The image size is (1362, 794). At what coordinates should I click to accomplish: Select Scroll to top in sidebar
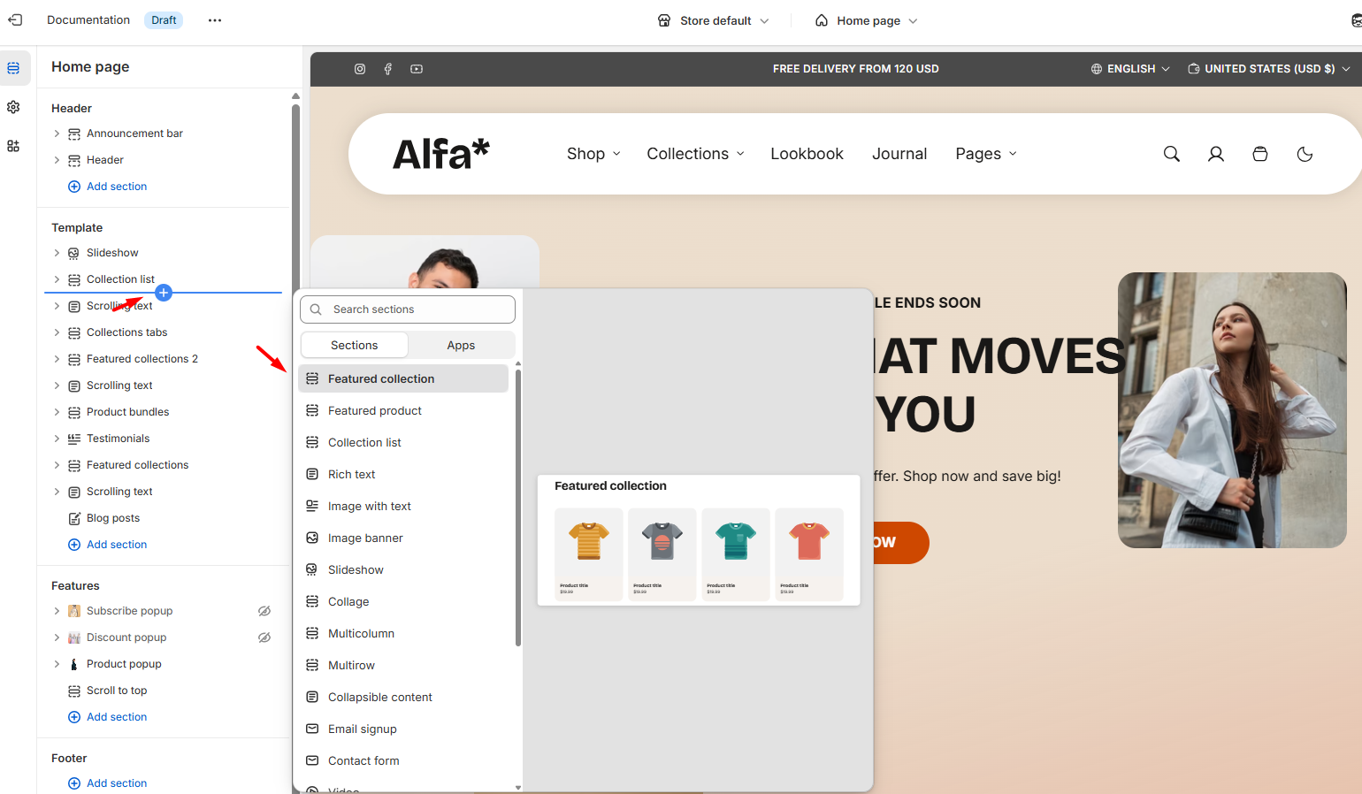117,691
